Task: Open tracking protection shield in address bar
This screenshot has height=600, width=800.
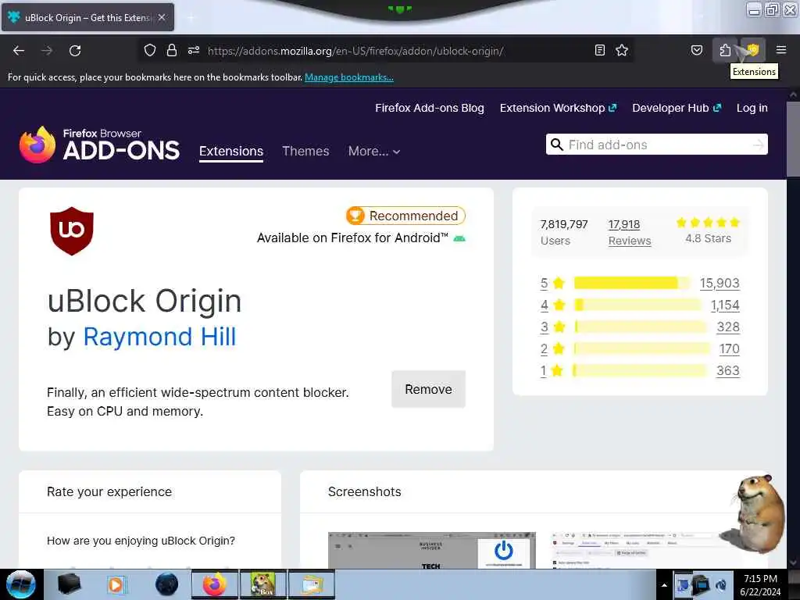Action: pos(149,51)
